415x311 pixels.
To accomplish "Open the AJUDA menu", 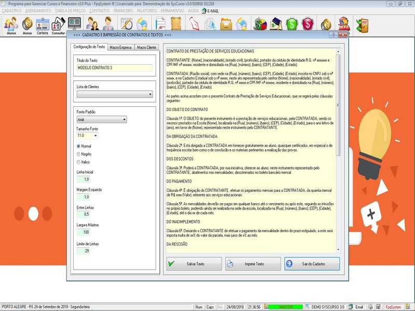I will point(193,11).
